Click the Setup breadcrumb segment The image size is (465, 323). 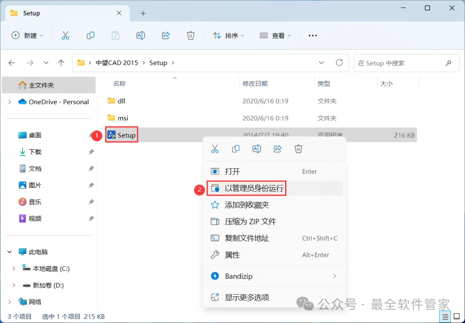(158, 63)
